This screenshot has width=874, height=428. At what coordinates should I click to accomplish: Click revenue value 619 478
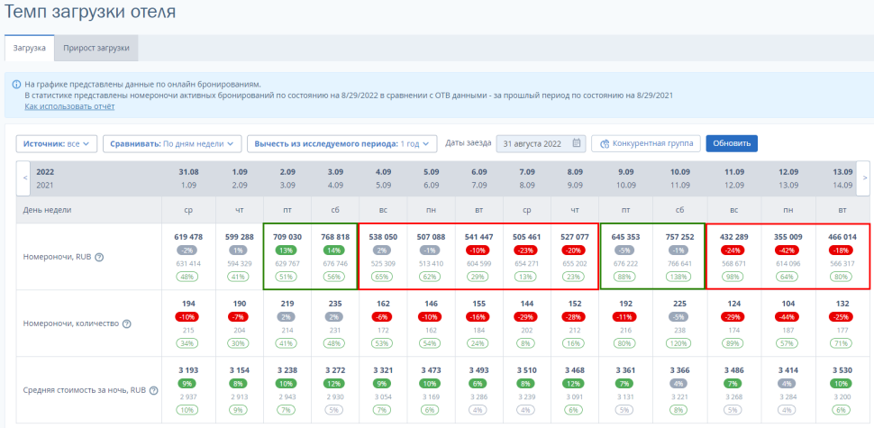point(188,237)
